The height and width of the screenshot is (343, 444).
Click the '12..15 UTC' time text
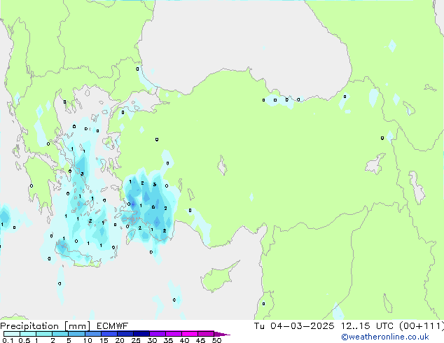367,326
